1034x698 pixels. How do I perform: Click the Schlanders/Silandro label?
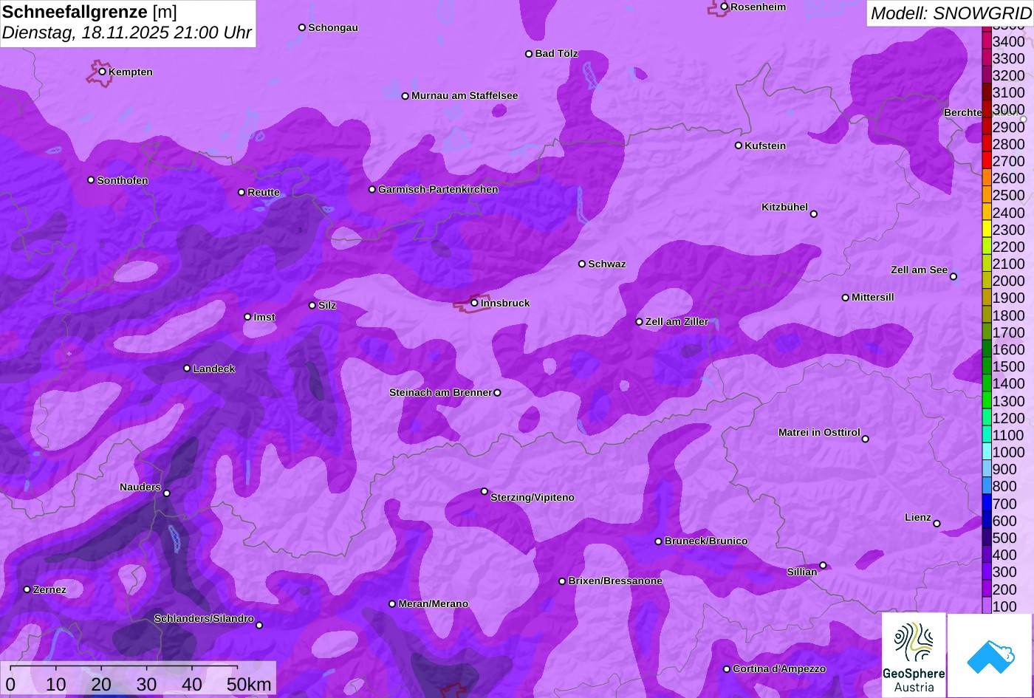204,619
